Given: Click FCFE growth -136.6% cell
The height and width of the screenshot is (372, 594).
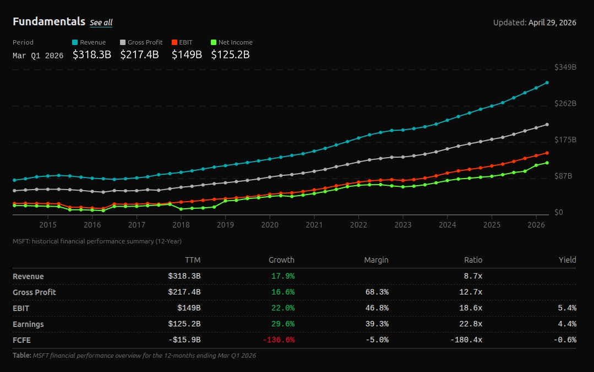Looking at the screenshot, I should click(279, 340).
